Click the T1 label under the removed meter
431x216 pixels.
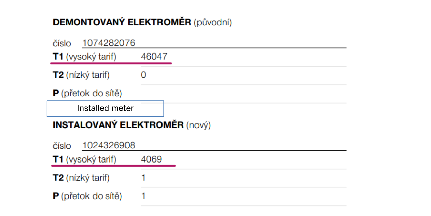tap(84, 57)
